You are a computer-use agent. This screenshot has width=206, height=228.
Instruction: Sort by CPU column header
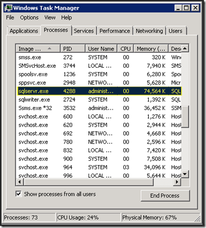[x=125, y=49]
